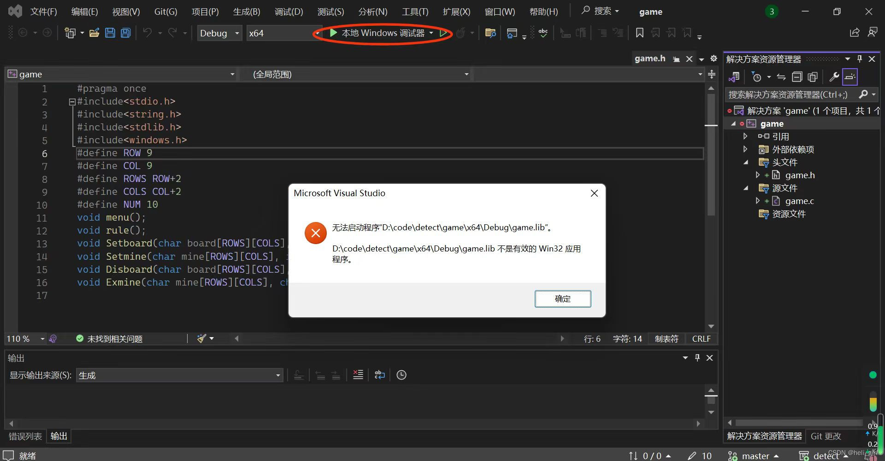This screenshot has width=885, height=461.
Task: Select game.c in Solution Explorer
Action: pos(799,201)
